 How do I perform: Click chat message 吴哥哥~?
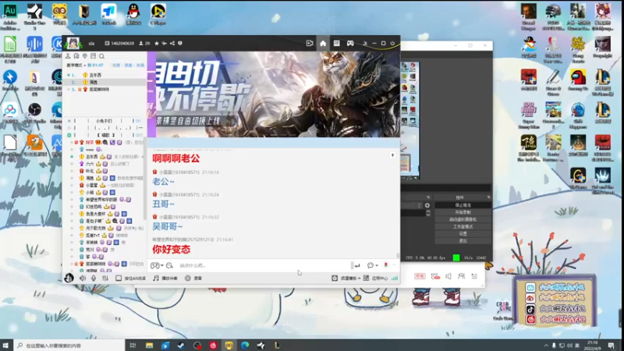168,226
